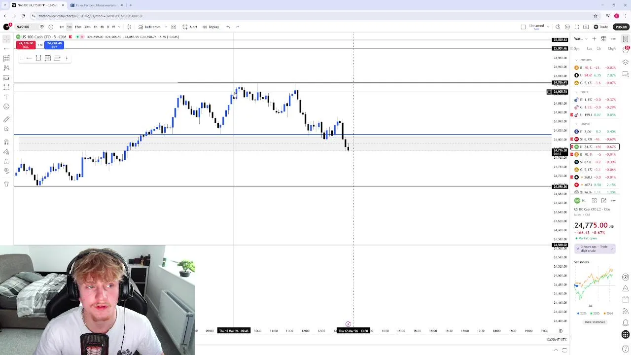
Task: Open the alerts panel with red badge
Action: coord(626,50)
